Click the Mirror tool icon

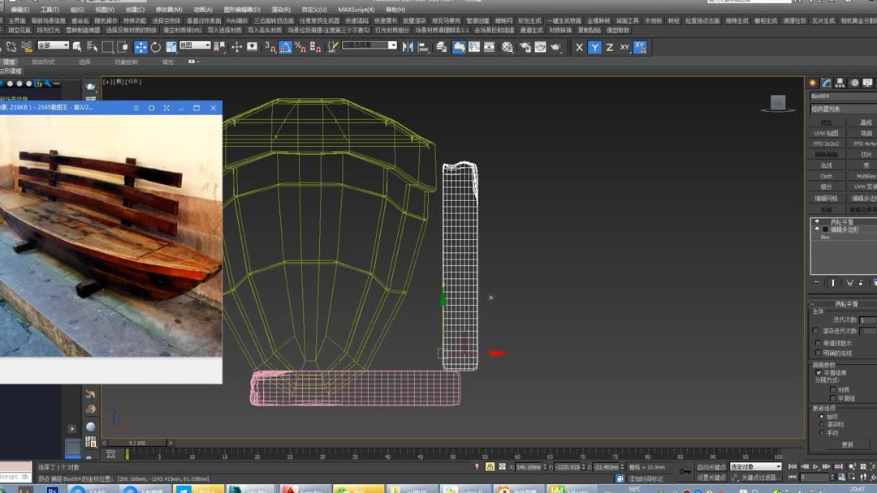(x=408, y=47)
